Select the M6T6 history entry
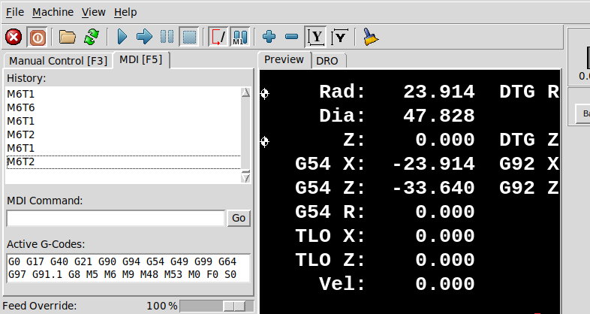 pyautogui.click(x=21, y=108)
